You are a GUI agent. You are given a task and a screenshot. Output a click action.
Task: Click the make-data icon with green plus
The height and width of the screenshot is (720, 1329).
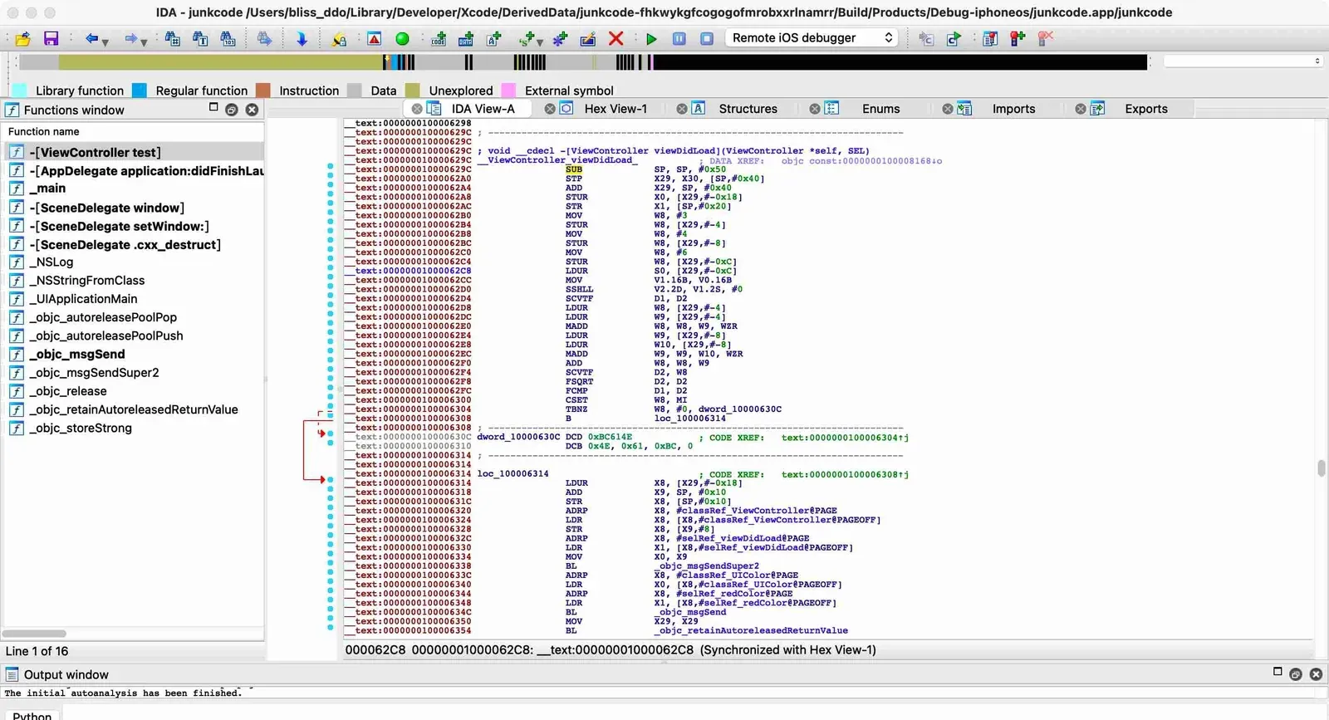coord(466,38)
